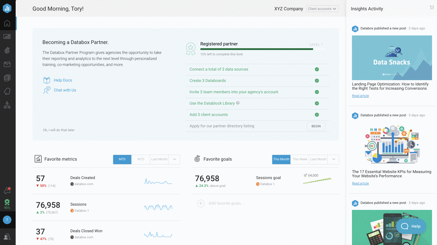Select This Month tab in Favorite goals
The image size is (437, 245).
tap(281, 159)
